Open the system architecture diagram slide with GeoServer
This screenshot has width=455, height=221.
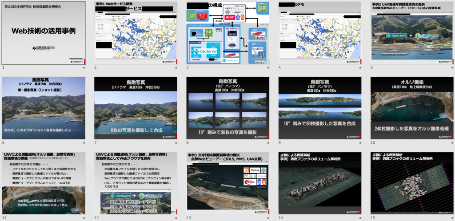click(227, 33)
